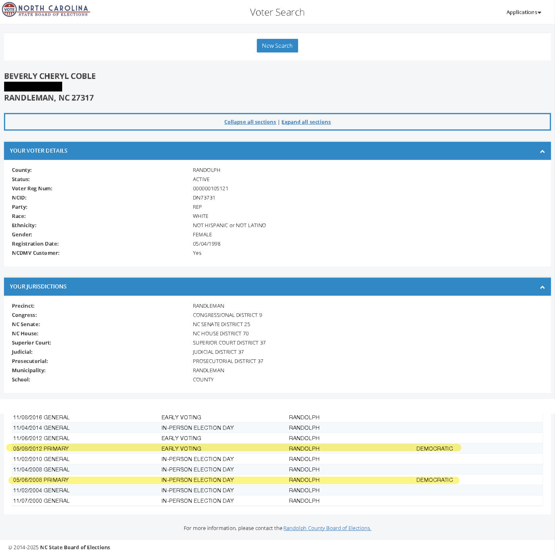Click Expand all sections link
The height and width of the screenshot is (555, 555).
(x=306, y=122)
